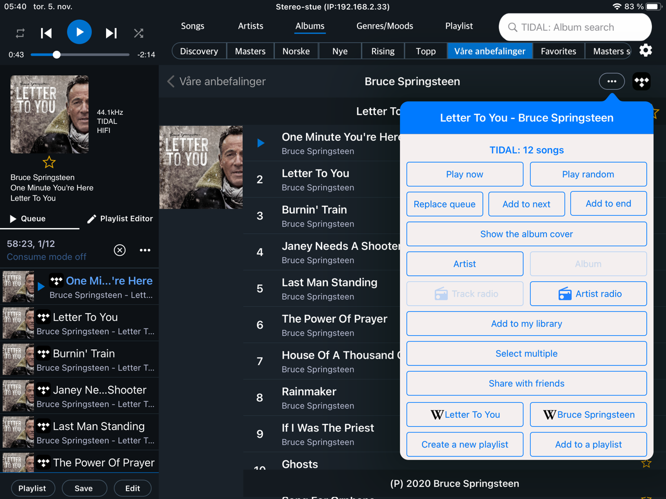Screen dimensions: 666x499
Task: Click the Save button
Action: pyautogui.click(x=84, y=488)
